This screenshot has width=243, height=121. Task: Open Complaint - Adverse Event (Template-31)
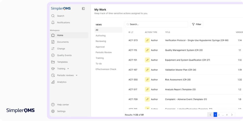point(186,99)
